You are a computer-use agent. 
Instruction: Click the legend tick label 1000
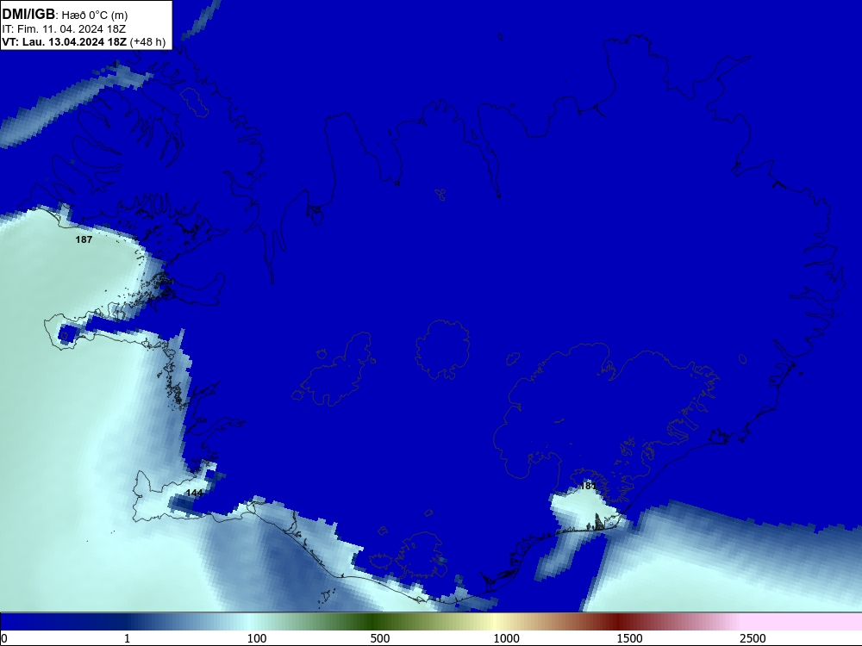[x=506, y=638]
